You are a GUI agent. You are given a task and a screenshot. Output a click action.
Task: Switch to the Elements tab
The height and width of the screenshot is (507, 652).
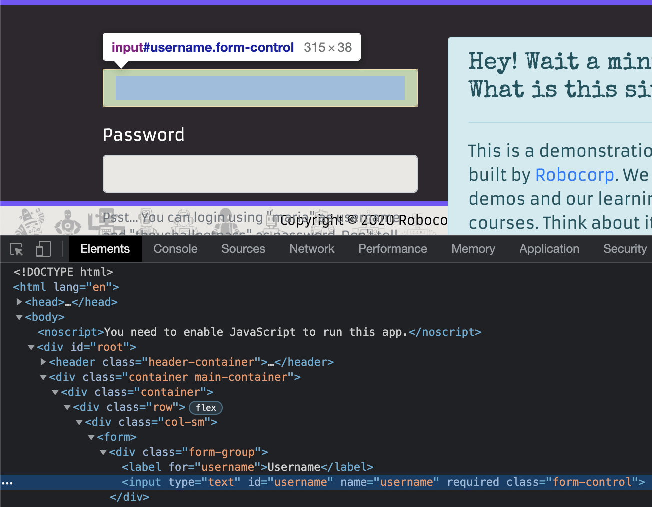pyautogui.click(x=105, y=249)
